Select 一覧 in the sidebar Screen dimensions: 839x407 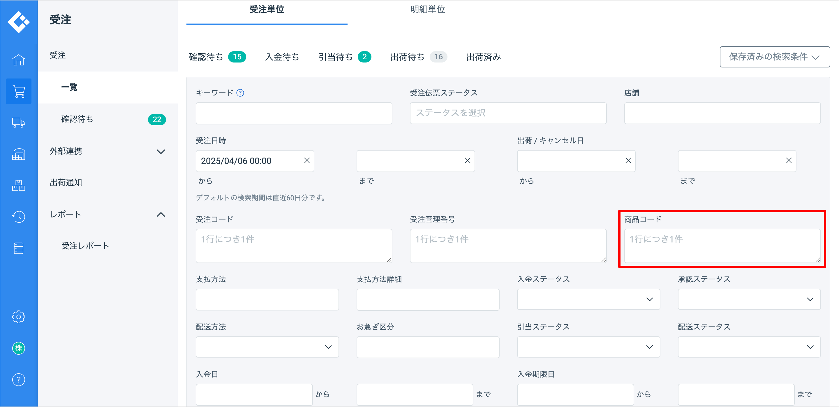[x=108, y=88]
